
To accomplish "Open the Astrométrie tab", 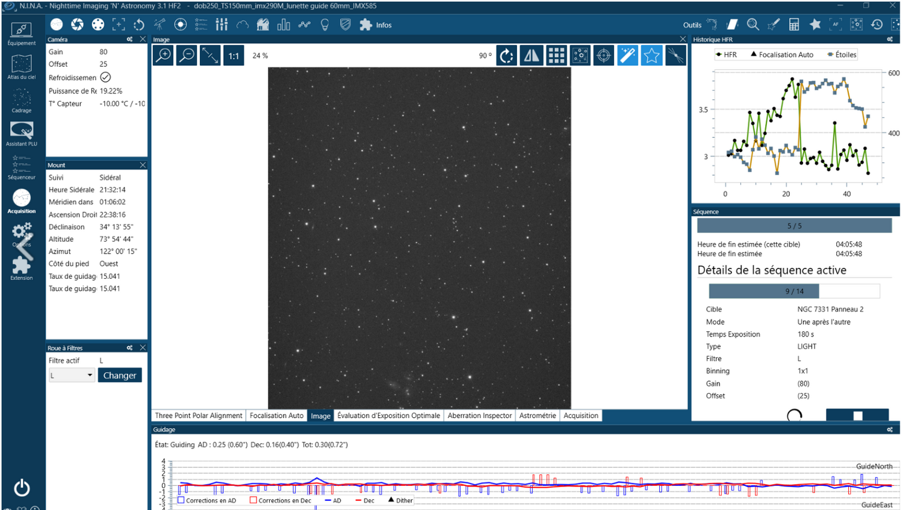I will coord(538,415).
